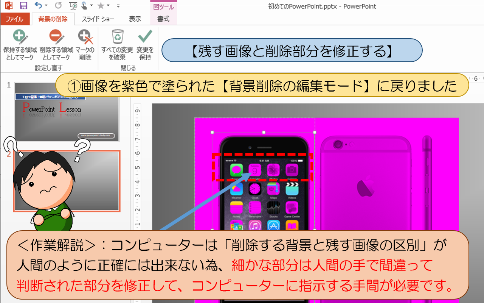The image size is (484, 303).
Task: Expand Customize Quick Access Toolbar menu
Action: pos(118,6)
